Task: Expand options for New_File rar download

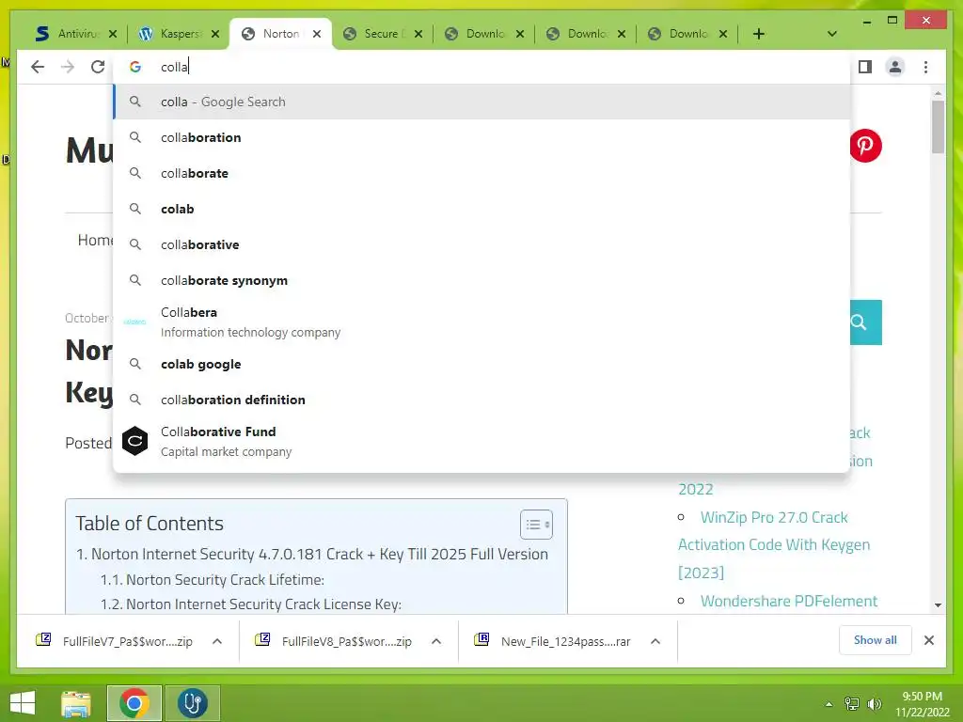Action: tap(655, 641)
